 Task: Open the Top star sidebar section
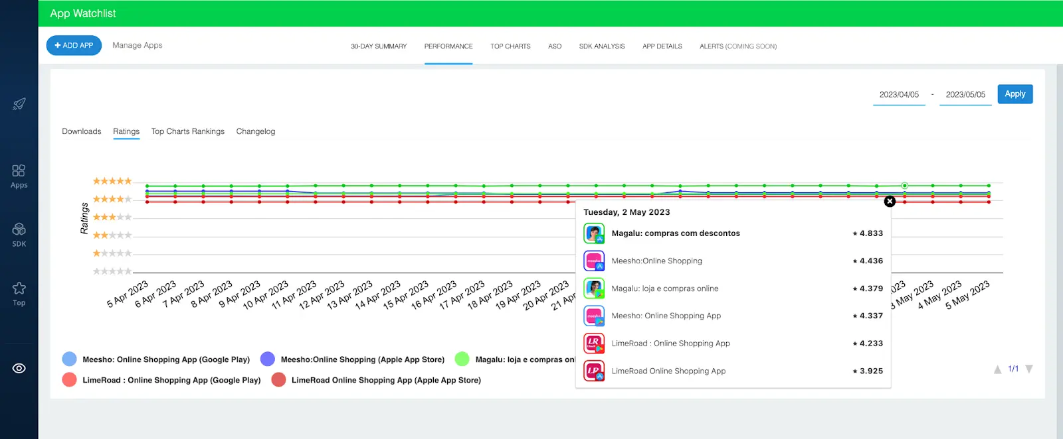click(x=19, y=294)
